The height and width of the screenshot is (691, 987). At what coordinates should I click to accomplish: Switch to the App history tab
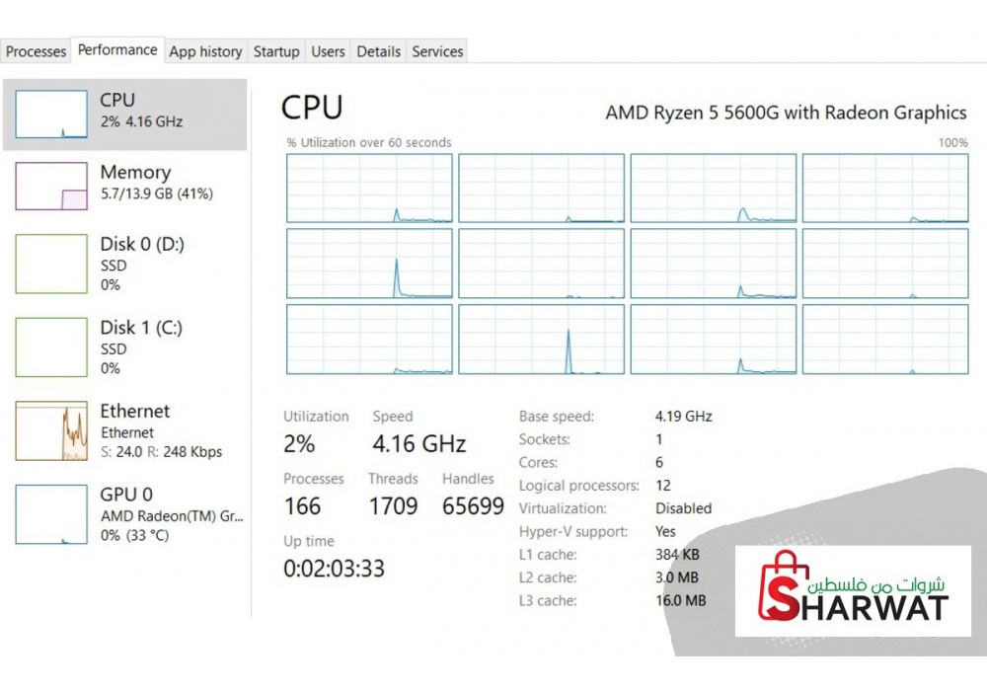[205, 51]
